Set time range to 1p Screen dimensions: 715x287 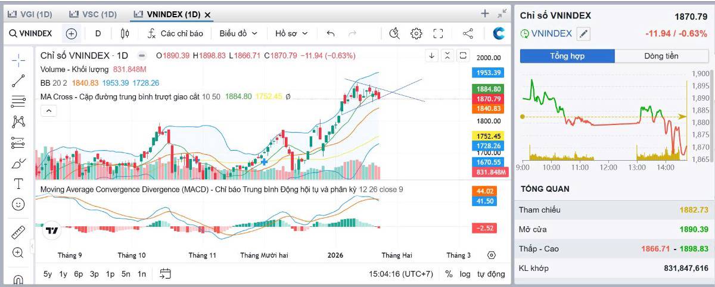click(x=110, y=274)
